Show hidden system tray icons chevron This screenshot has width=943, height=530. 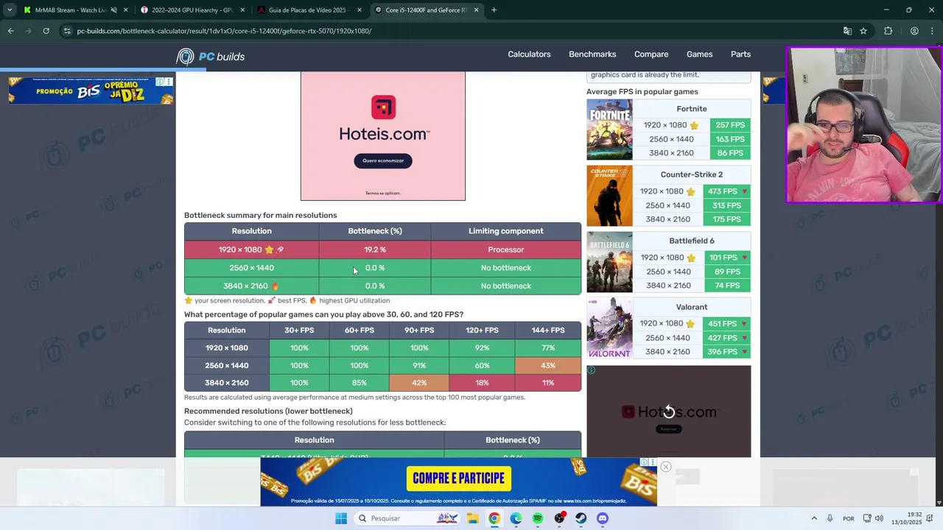click(814, 518)
